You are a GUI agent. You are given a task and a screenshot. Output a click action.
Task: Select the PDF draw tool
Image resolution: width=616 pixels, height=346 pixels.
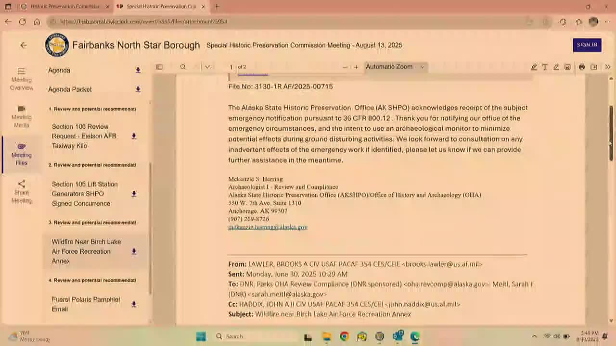[x=556, y=67]
